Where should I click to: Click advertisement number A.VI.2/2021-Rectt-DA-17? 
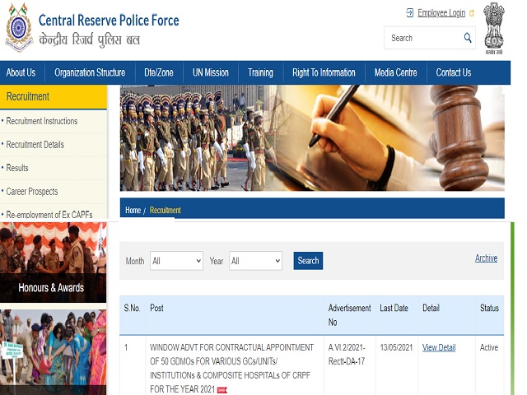(x=347, y=355)
